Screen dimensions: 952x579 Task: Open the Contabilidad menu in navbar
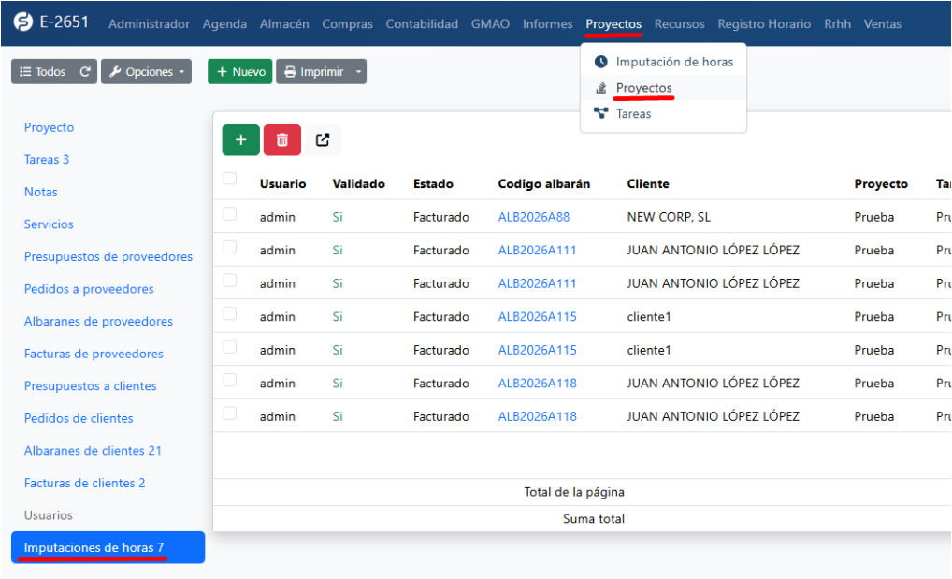422,24
